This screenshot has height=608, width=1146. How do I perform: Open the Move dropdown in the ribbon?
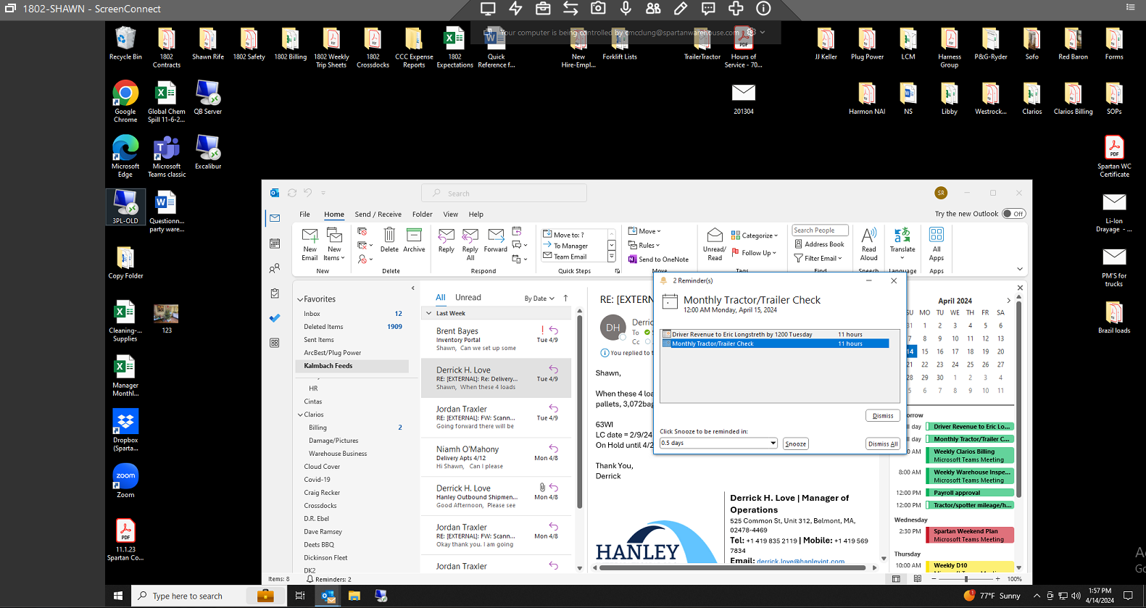point(644,231)
